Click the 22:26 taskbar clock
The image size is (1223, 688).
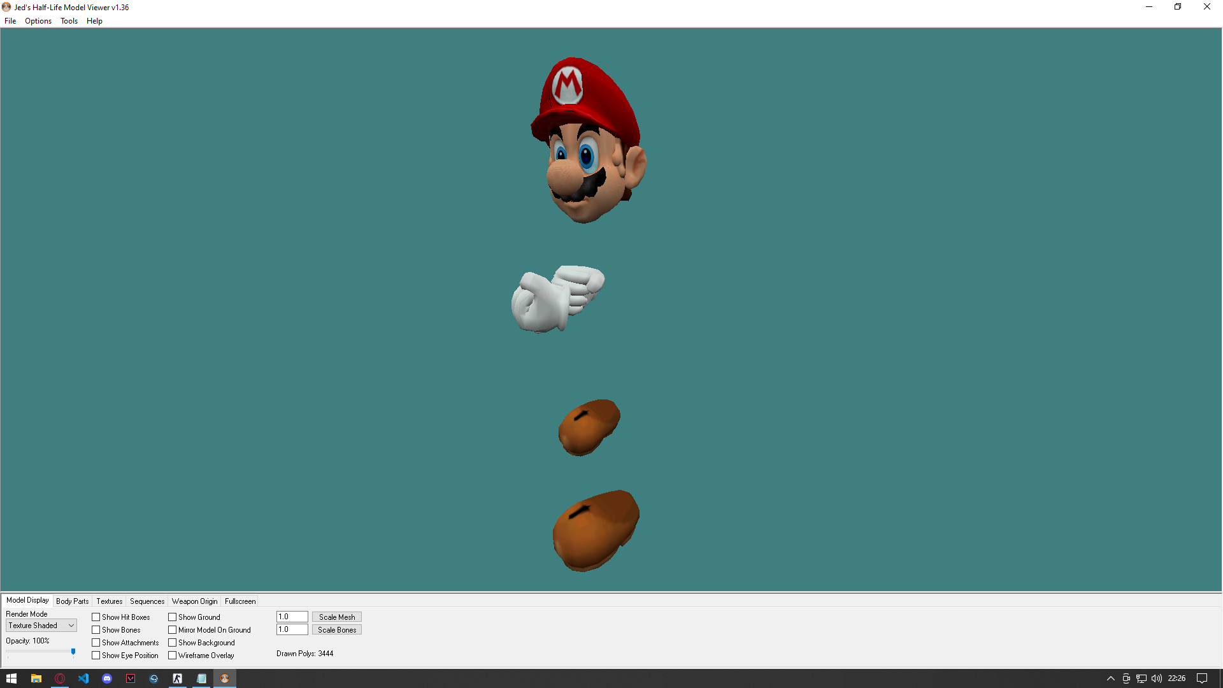[x=1177, y=678]
